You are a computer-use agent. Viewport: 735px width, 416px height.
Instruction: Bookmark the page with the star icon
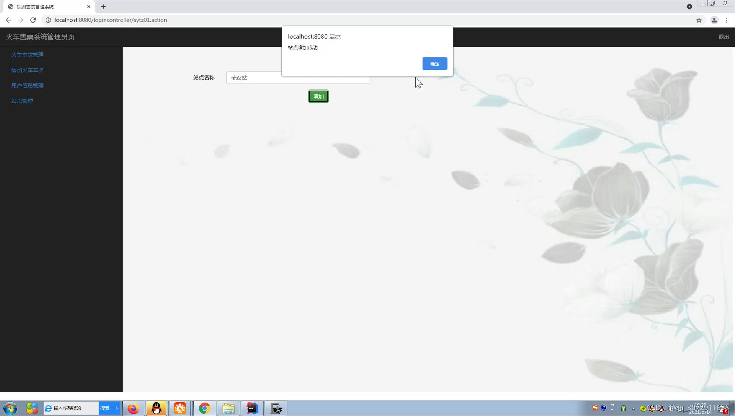(x=699, y=20)
